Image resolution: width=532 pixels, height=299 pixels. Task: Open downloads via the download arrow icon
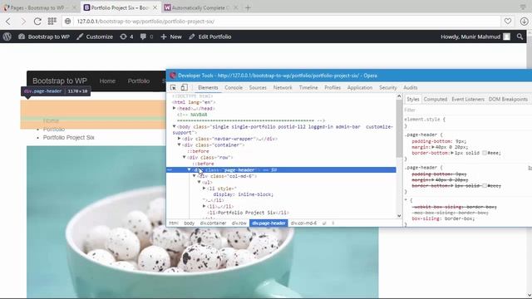point(524,22)
